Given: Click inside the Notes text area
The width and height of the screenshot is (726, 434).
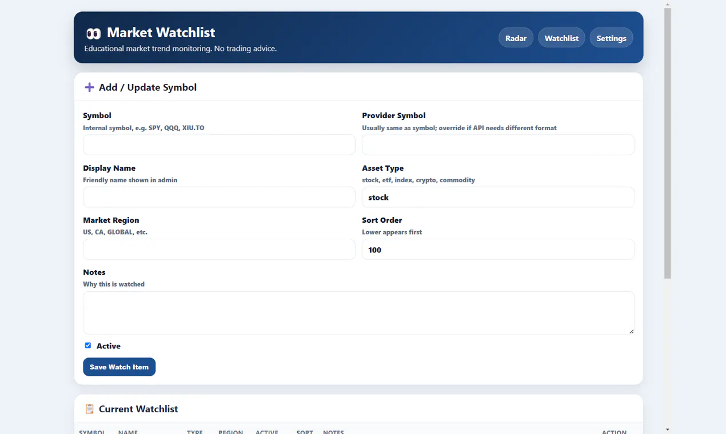Looking at the screenshot, I should pos(358,313).
